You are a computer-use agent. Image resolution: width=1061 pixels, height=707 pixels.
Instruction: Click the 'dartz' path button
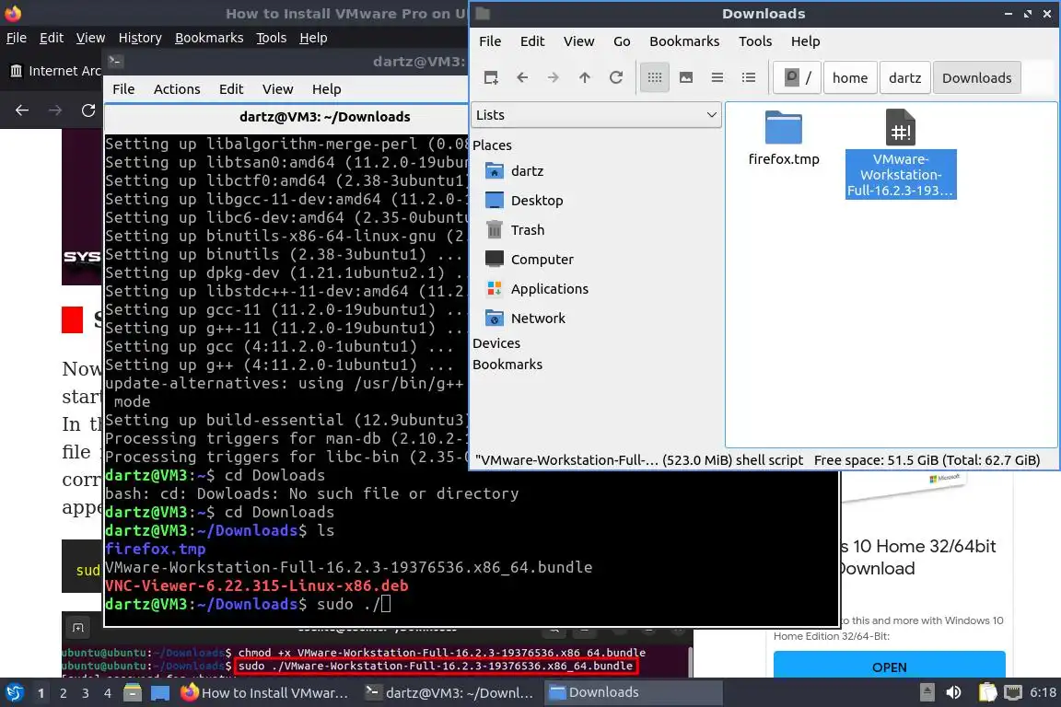click(x=904, y=78)
